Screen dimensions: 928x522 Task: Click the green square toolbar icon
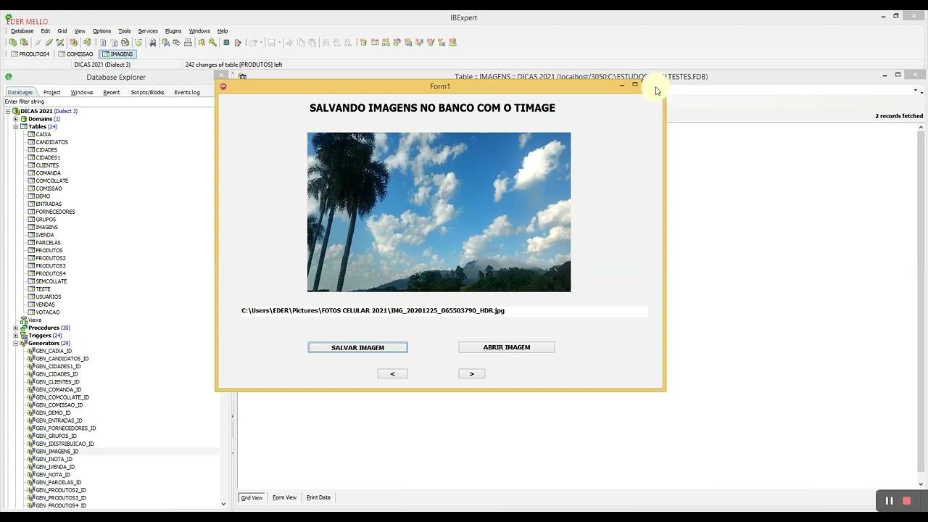pyautogui.click(x=226, y=42)
